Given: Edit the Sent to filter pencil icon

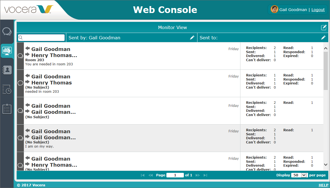Looking at the screenshot, I should pos(323,38).
